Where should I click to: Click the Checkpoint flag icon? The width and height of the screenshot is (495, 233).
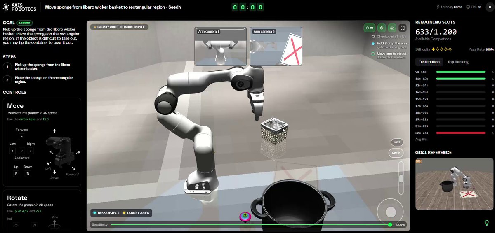(373, 37)
